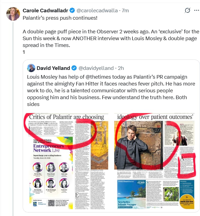Open the post via the 7m timestamp
The width and height of the screenshot is (200, 216).
(125, 11)
